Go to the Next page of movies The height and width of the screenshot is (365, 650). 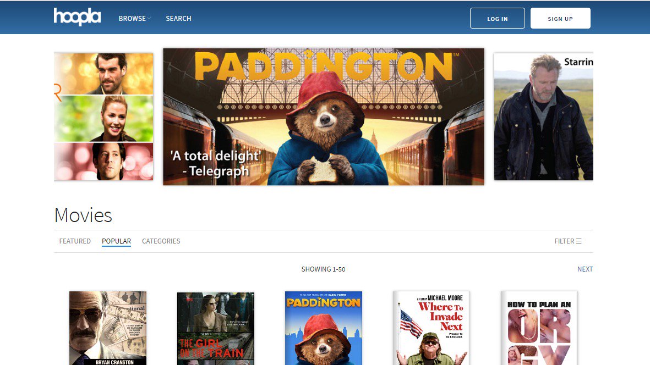(585, 269)
